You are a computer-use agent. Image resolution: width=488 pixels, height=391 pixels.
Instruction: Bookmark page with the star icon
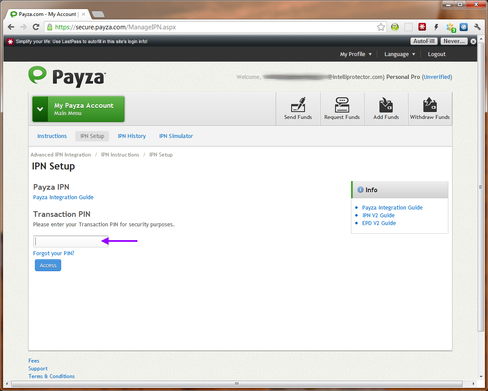tap(381, 27)
